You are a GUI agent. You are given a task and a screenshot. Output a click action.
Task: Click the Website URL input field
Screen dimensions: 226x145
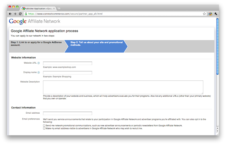point(68,63)
